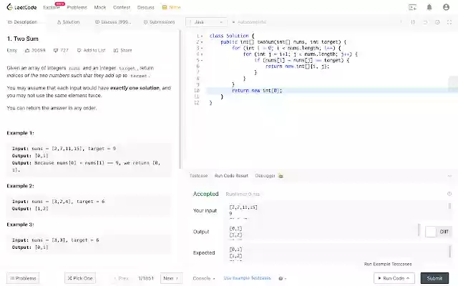Image resolution: width=458 pixels, height=286 pixels.
Task: Click the Submit button
Action: pyautogui.click(x=434, y=278)
